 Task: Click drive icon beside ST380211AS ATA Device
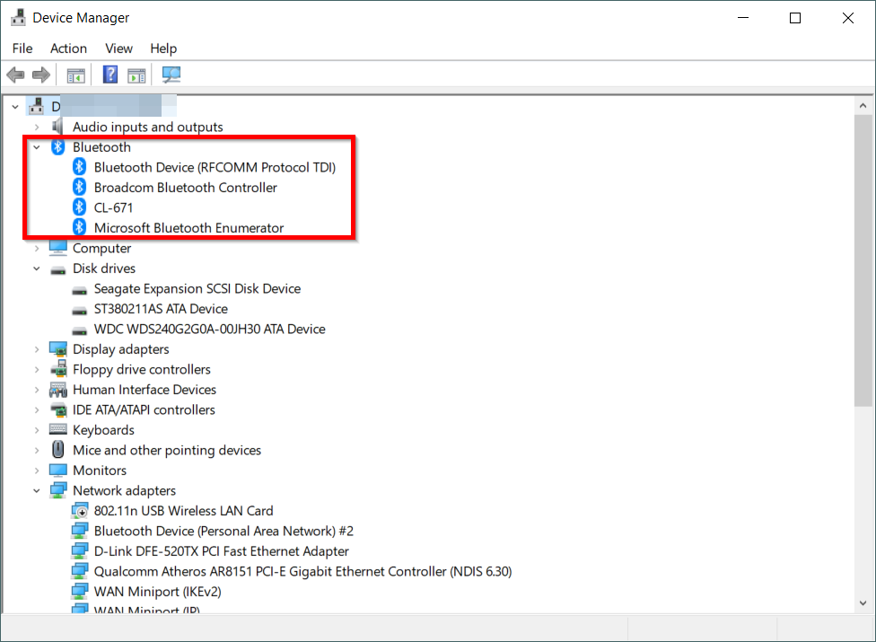pos(79,311)
